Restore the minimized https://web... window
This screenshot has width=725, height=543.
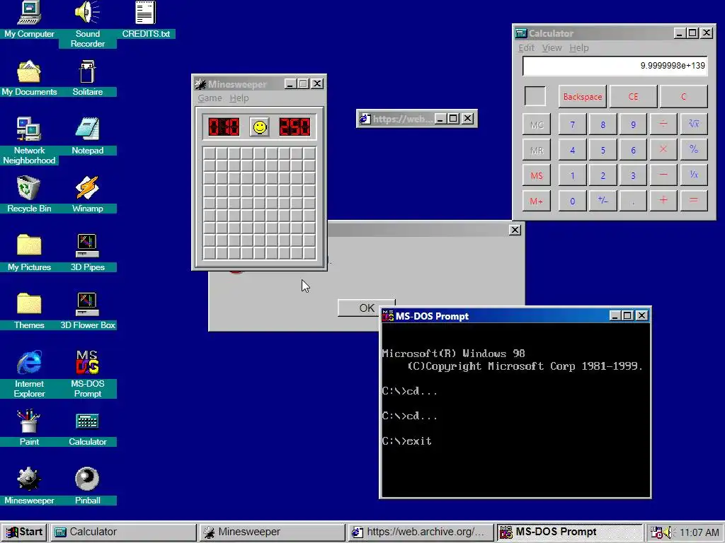(x=453, y=119)
